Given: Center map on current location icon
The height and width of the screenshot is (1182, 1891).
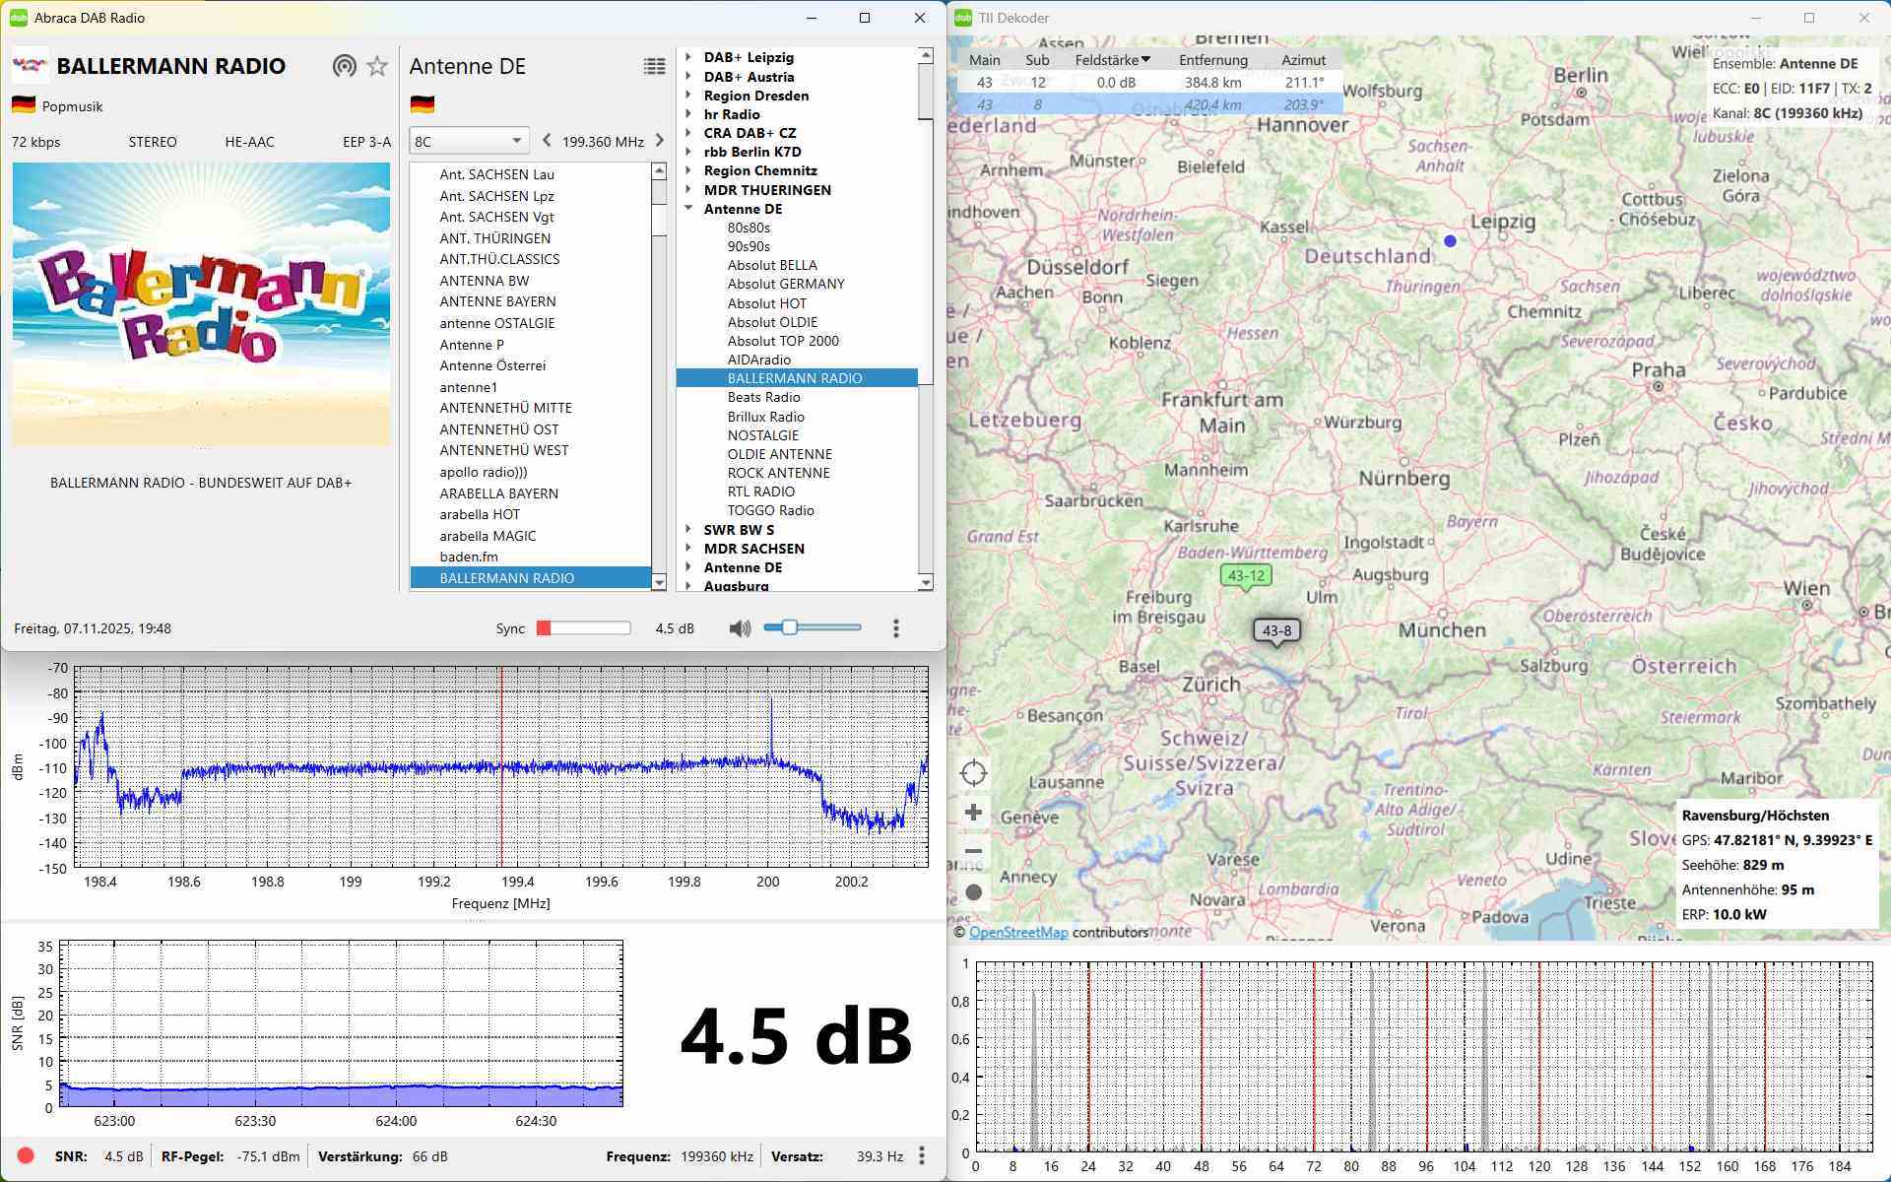Looking at the screenshot, I should click(x=973, y=773).
